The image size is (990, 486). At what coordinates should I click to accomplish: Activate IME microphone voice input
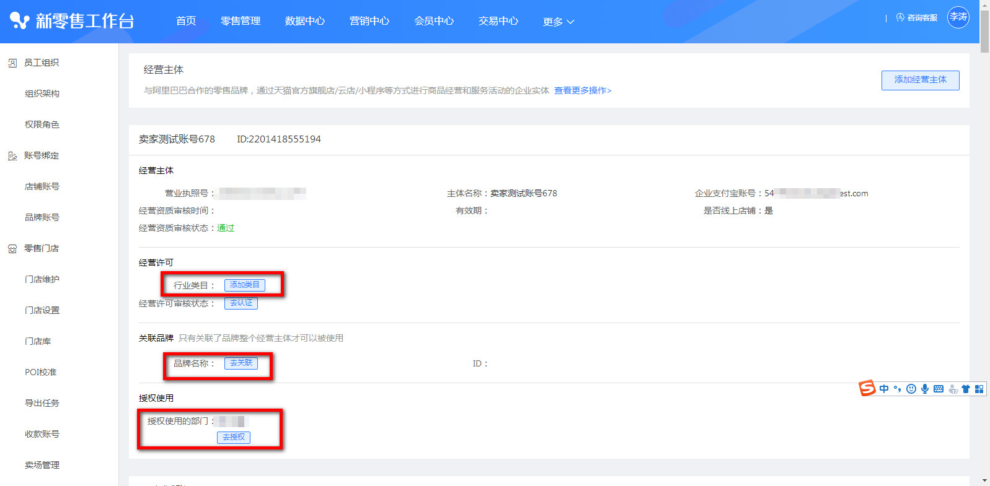(924, 389)
